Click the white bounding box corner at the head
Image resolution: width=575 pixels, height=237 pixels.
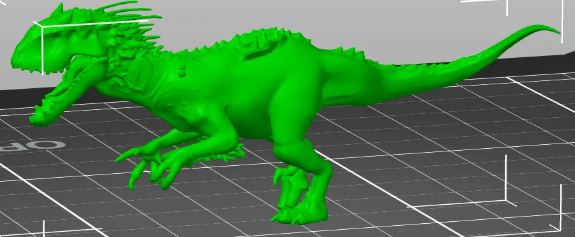42,28
